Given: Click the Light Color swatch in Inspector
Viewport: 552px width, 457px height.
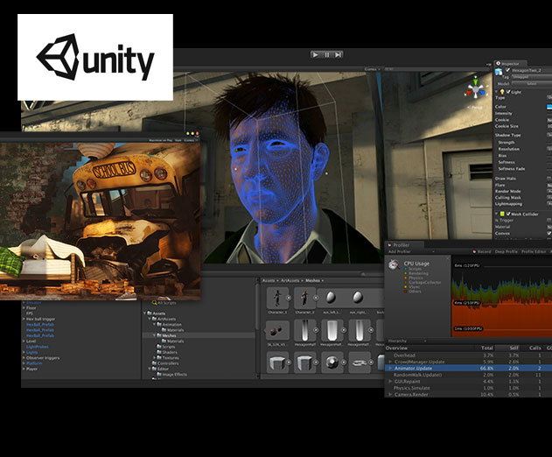Looking at the screenshot, I should (x=549, y=107).
